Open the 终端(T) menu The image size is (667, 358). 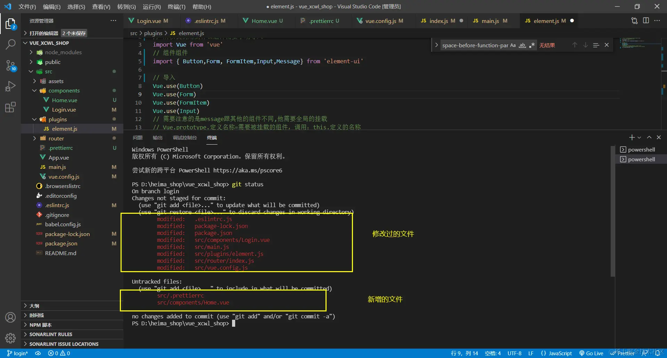[176, 7]
